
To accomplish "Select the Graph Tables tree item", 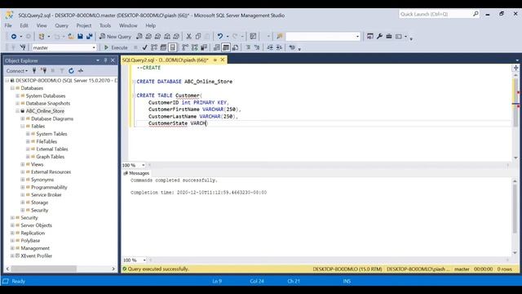I will [51, 157].
